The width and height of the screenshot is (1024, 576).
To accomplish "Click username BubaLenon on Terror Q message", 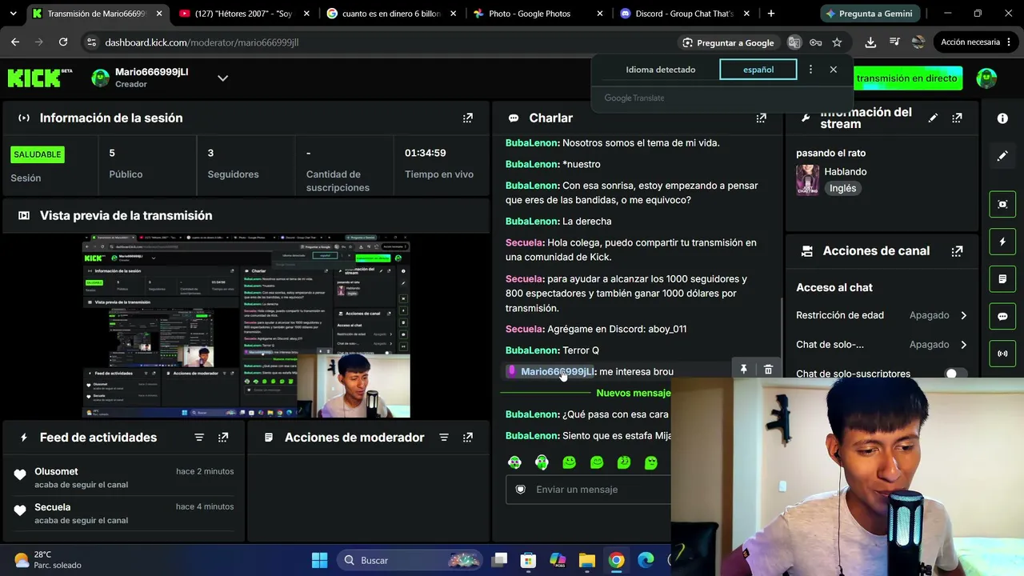I will point(531,350).
